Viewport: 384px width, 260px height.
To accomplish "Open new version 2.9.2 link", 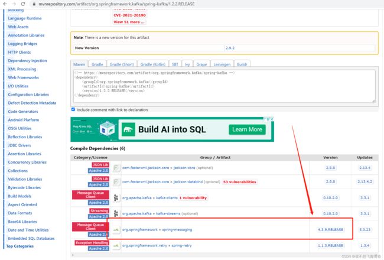I will pyautogui.click(x=230, y=48).
